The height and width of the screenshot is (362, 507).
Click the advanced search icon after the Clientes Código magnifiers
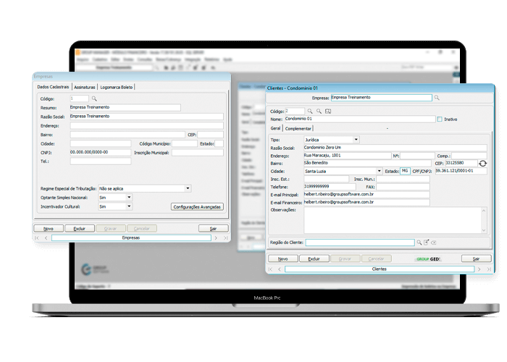(328, 111)
